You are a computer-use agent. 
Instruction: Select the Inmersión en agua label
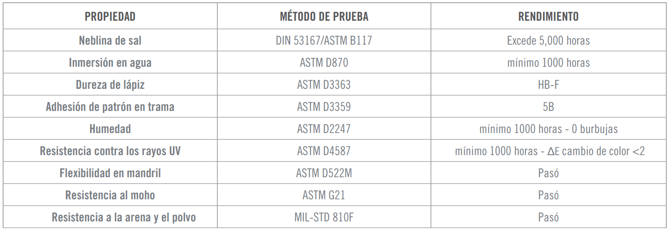point(110,63)
